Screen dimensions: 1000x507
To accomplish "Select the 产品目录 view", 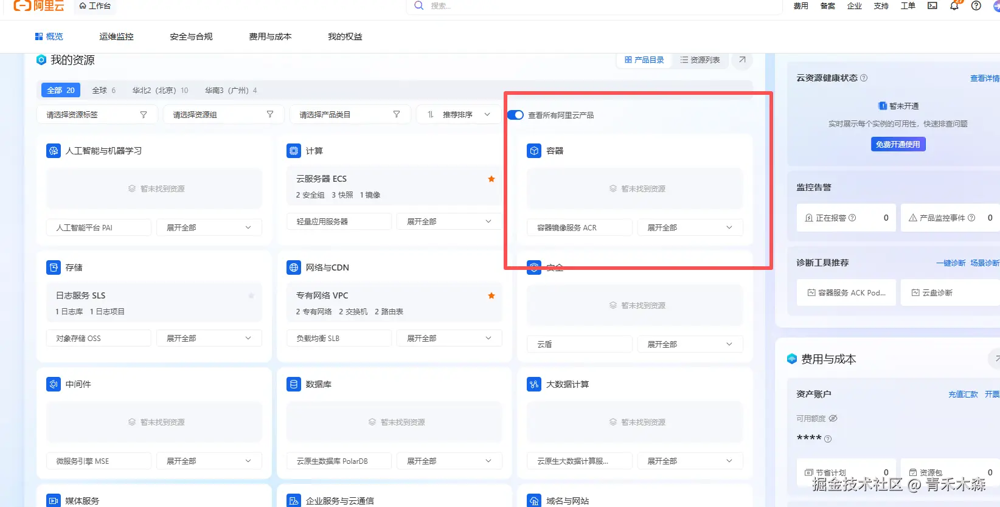I will pyautogui.click(x=644, y=60).
